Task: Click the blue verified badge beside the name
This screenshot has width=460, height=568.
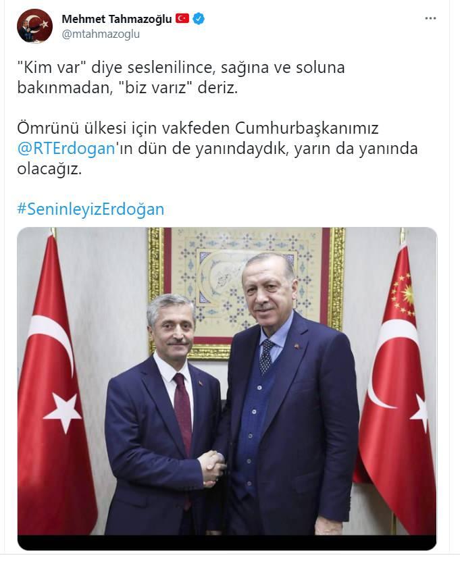Action: [x=199, y=18]
